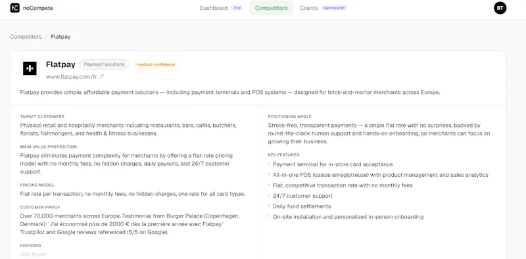This screenshot has height=259, width=526.
Task: Click the 'Flatpay provides simple, affordable' description
Action: click(x=230, y=92)
